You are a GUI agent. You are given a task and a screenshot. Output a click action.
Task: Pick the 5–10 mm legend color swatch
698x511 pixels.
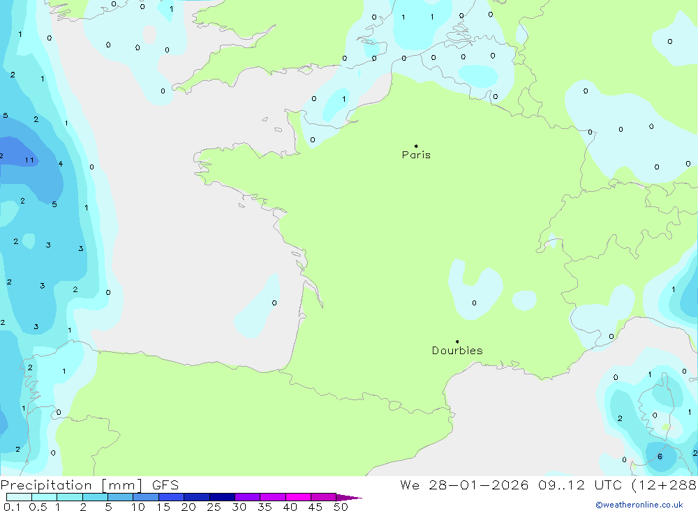coord(121,497)
